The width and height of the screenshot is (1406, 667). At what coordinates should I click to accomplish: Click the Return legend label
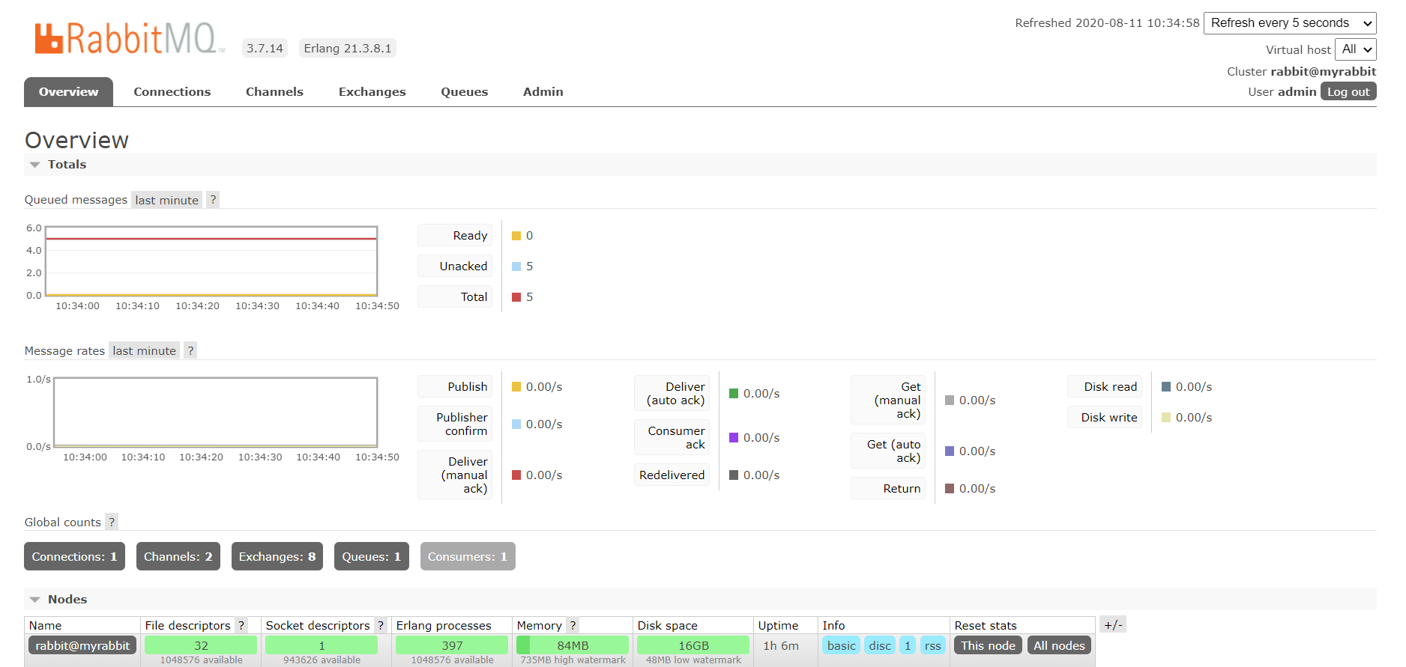(x=888, y=489)
